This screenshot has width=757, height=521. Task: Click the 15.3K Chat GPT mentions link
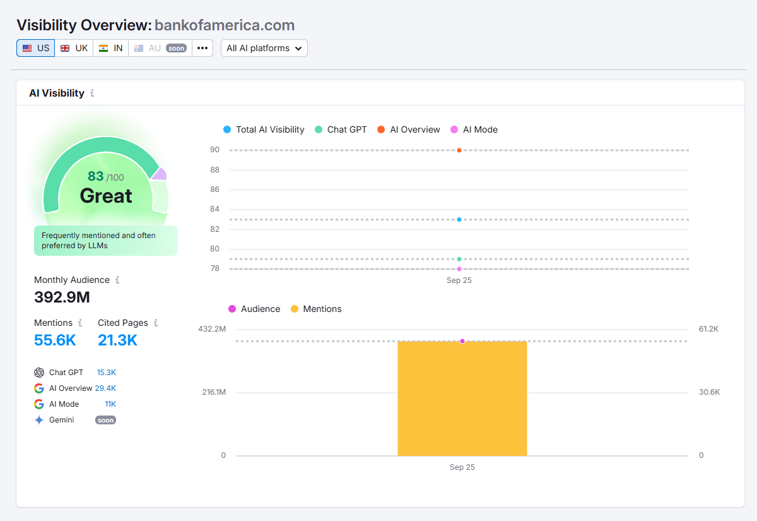(107, 372)
